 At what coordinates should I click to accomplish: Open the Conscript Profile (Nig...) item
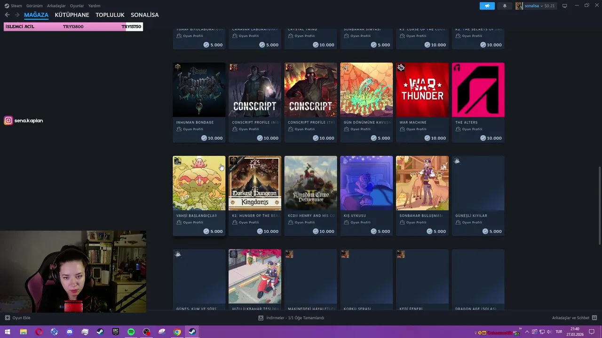(255, 102)
